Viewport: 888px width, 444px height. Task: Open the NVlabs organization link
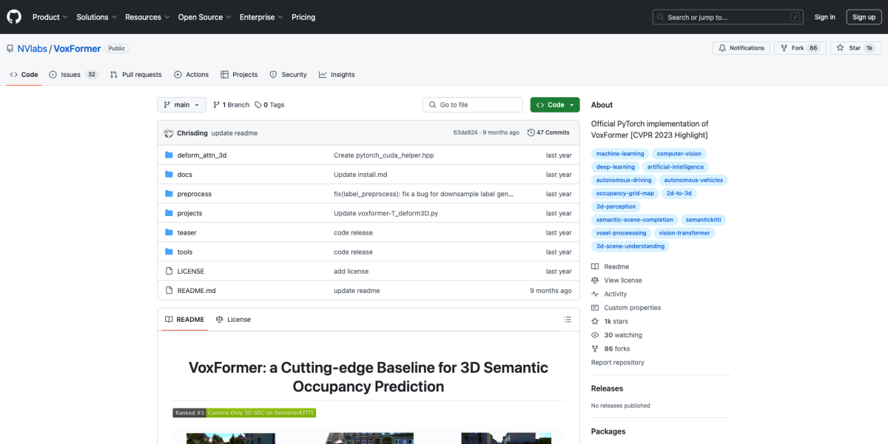(x=32, y=49)
